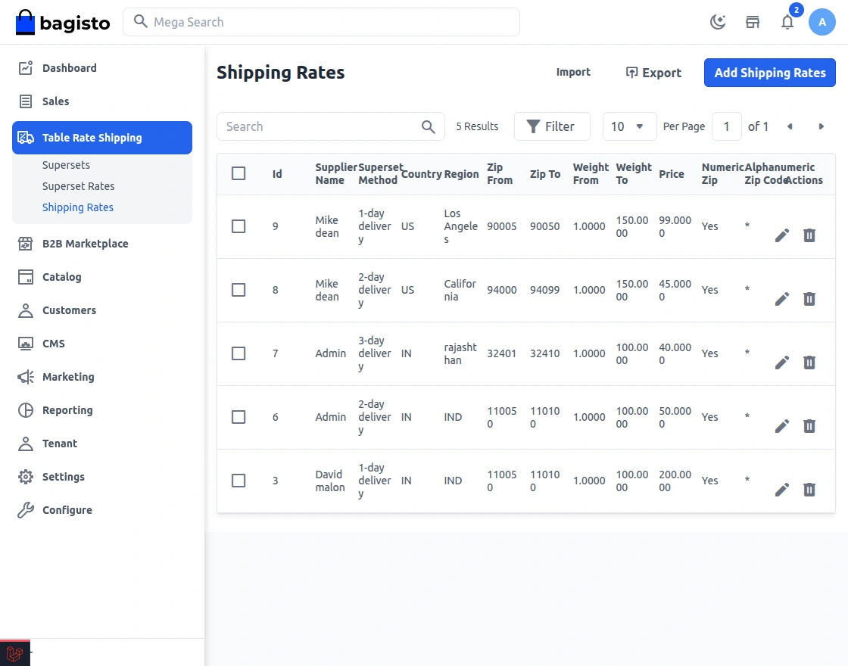Click the admin avatar circle
Viewport: 848px width, 666px height.
[822, 22]
